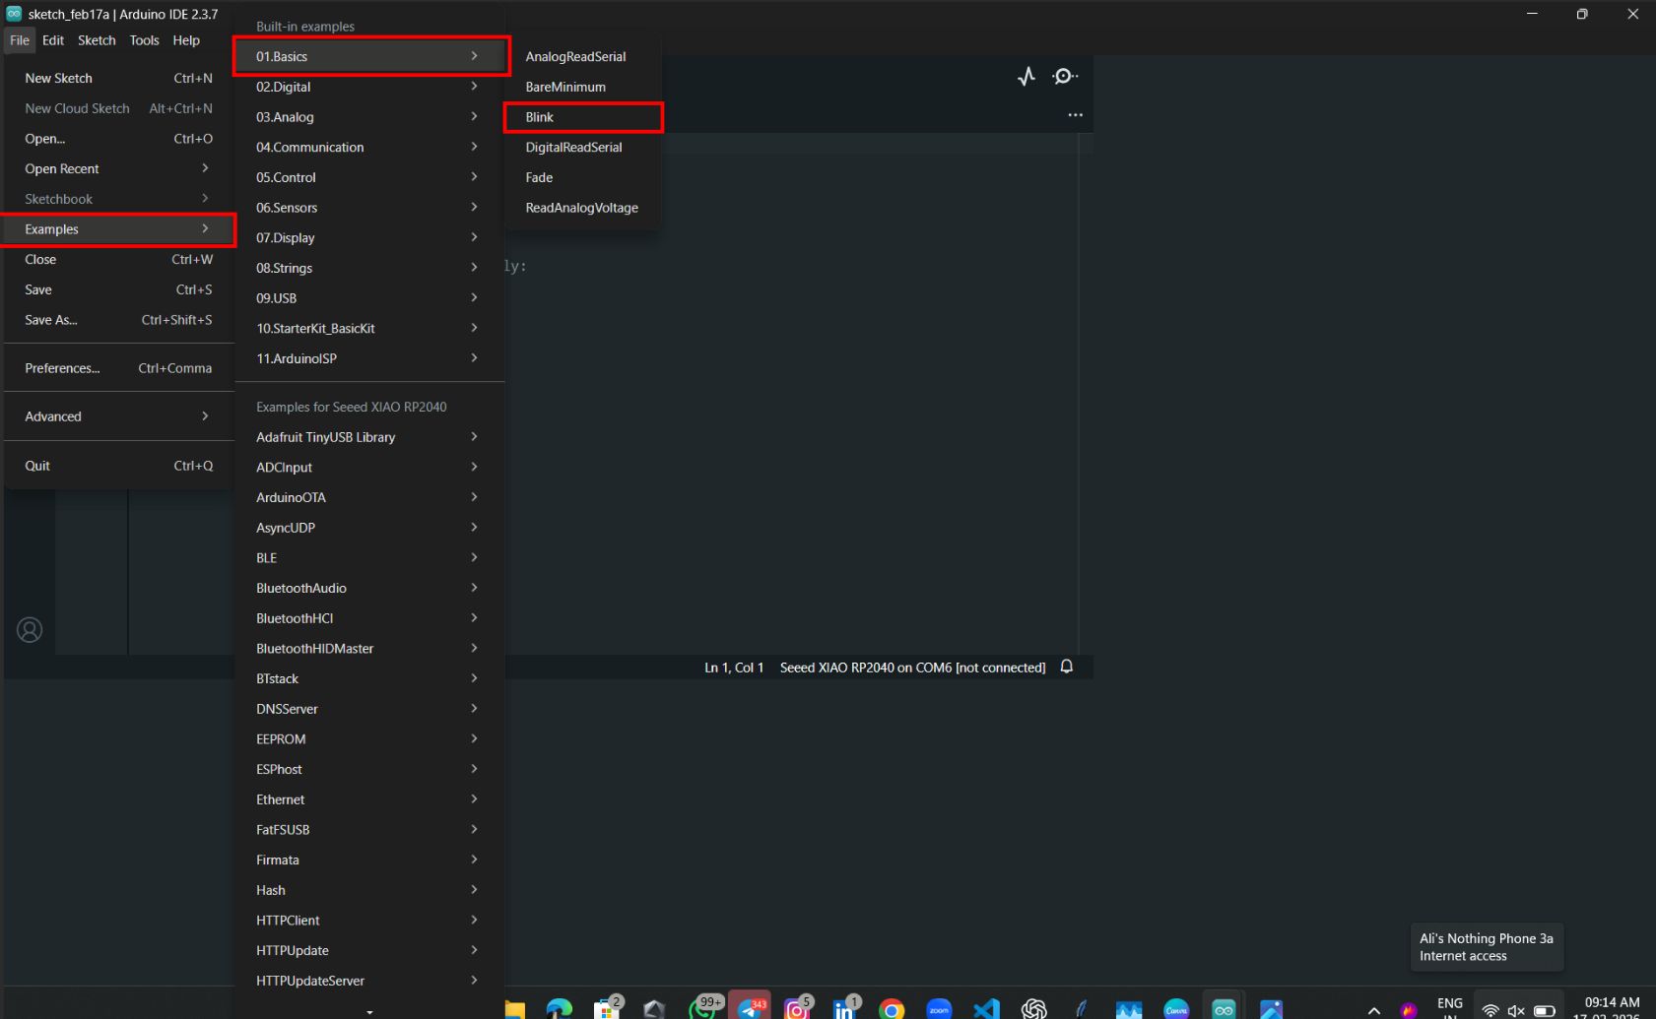1656x1019 pixels.
Task: Expand the 11.ArduinoISP examples group
Action: click(370, 358)
